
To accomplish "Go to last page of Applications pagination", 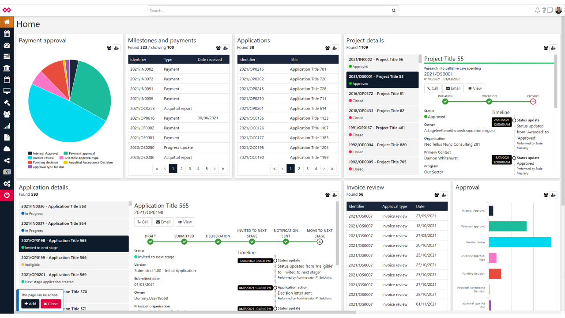I will [x=332, y=168].
